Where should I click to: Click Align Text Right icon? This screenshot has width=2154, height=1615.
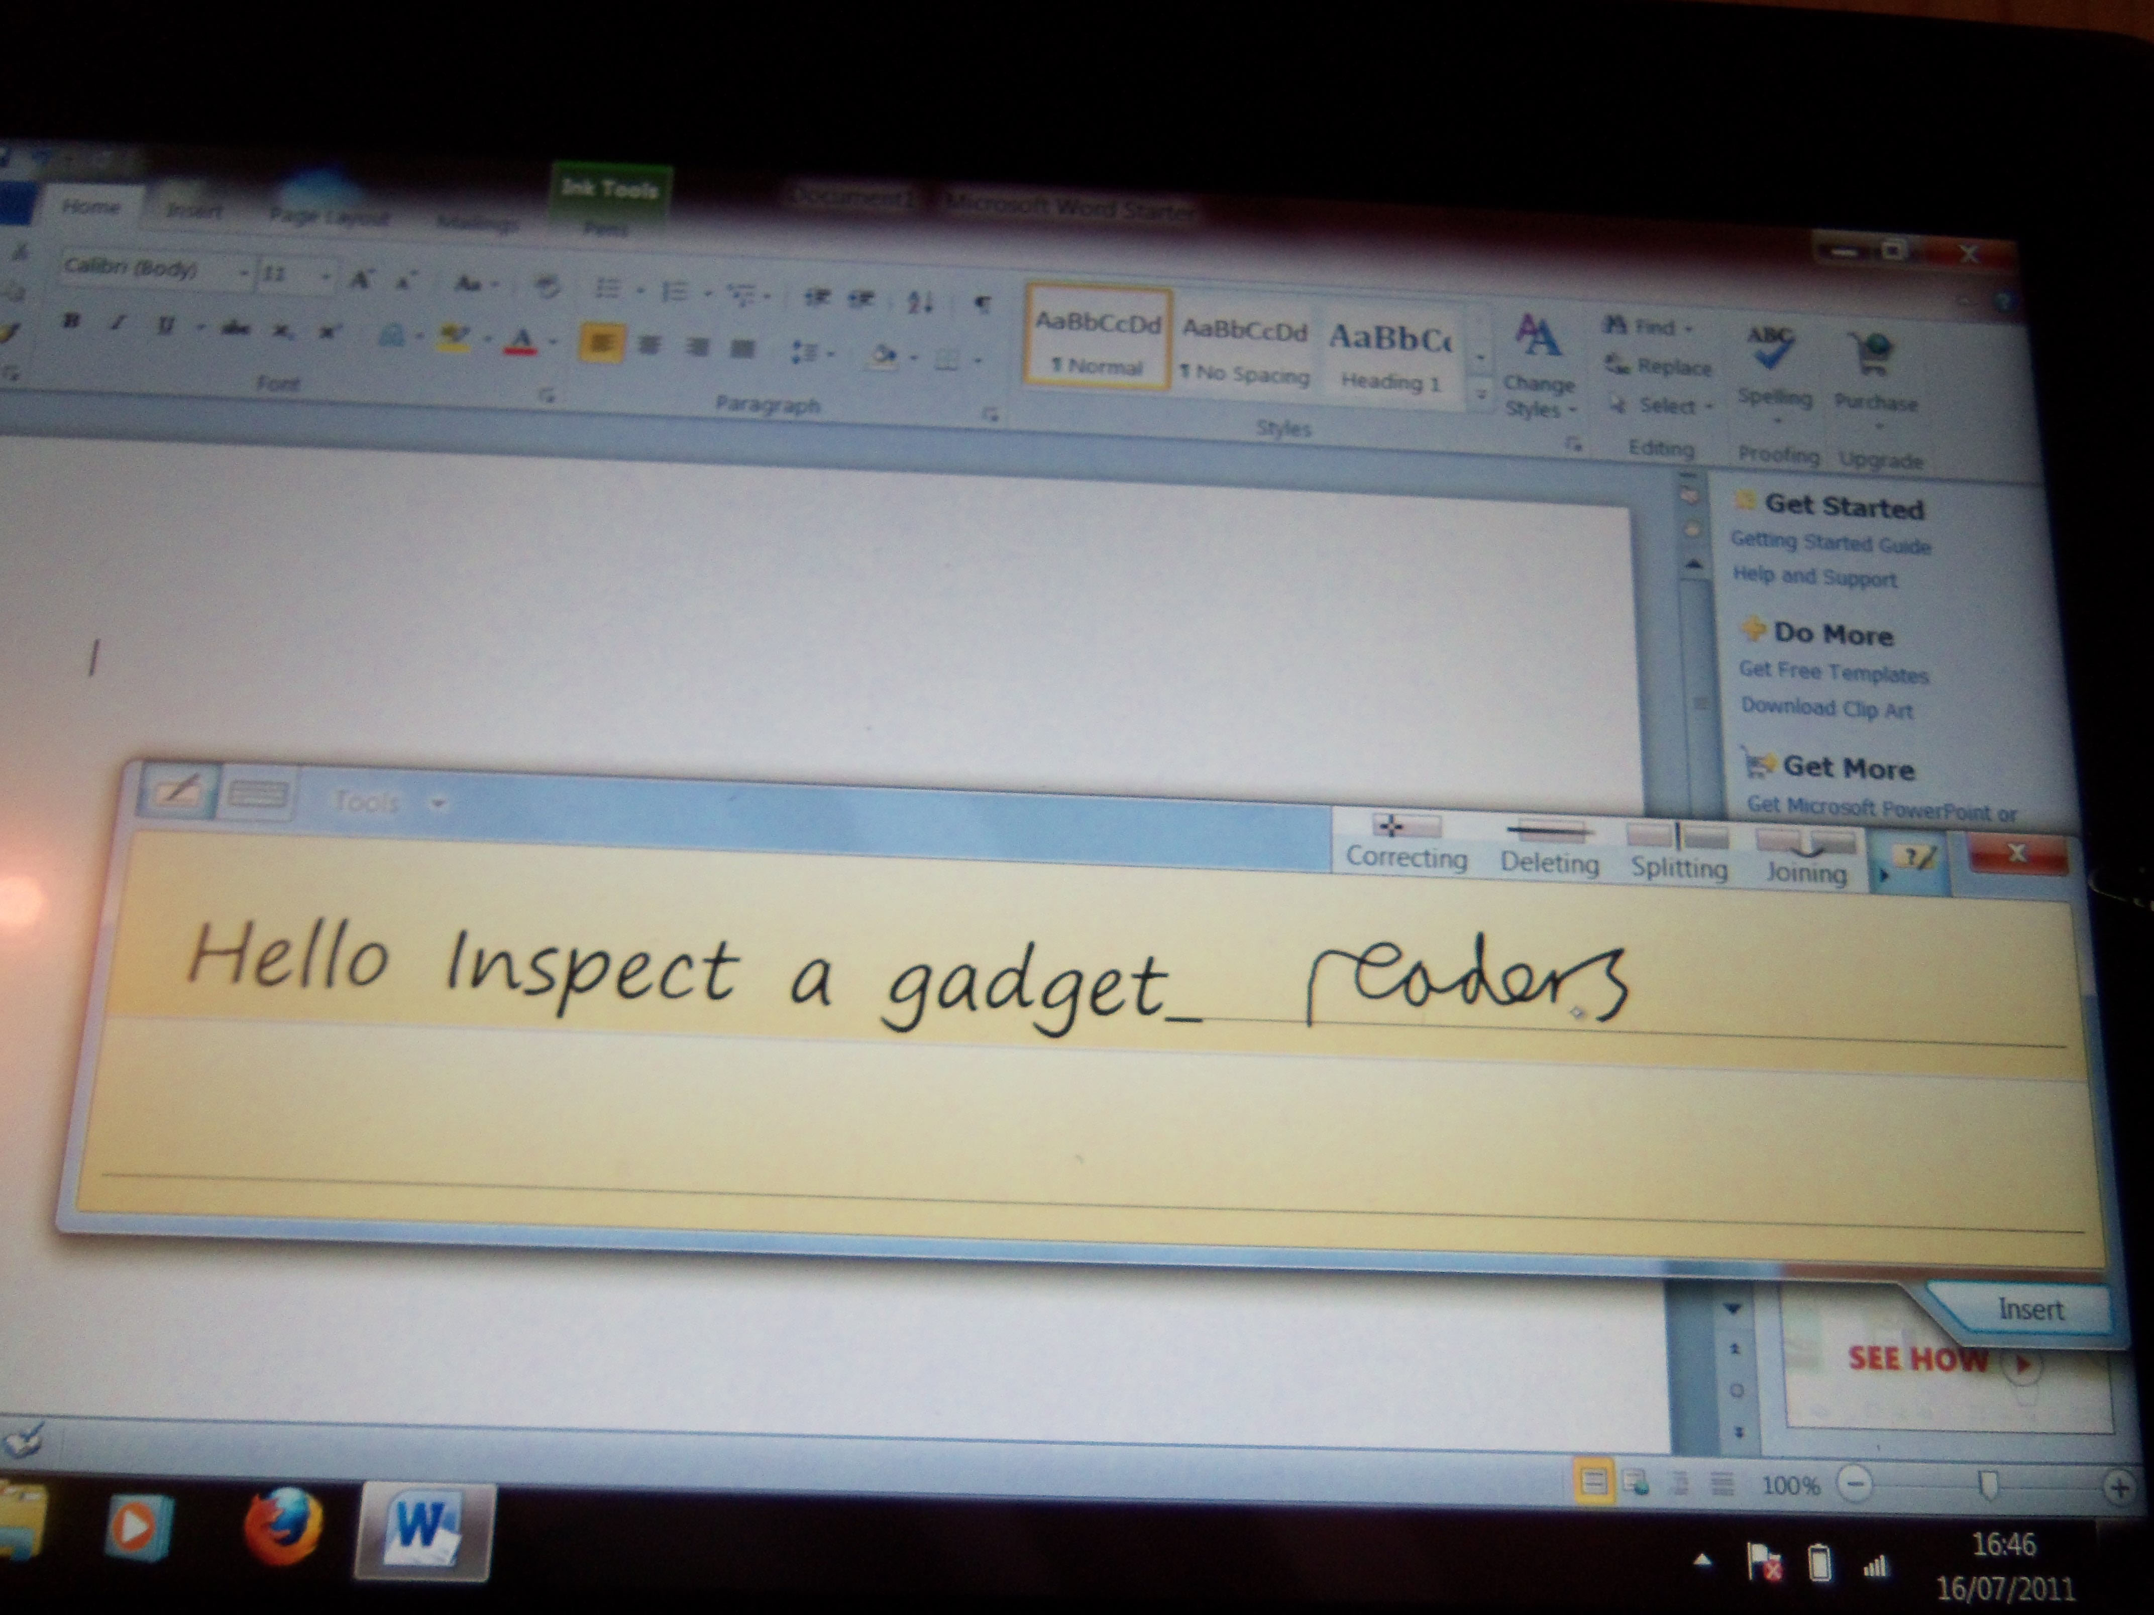(x=696, y=347)
